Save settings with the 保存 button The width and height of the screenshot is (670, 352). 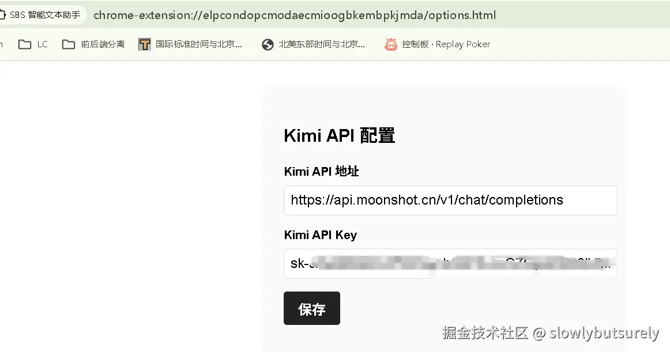pyautogui.click(x=312, y=308)
